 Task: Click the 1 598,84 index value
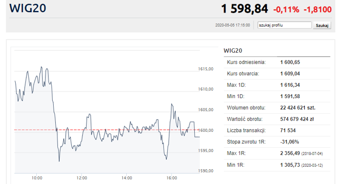coord(244,9)
